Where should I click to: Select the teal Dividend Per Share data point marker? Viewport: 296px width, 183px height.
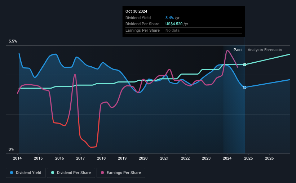point(245,65)
